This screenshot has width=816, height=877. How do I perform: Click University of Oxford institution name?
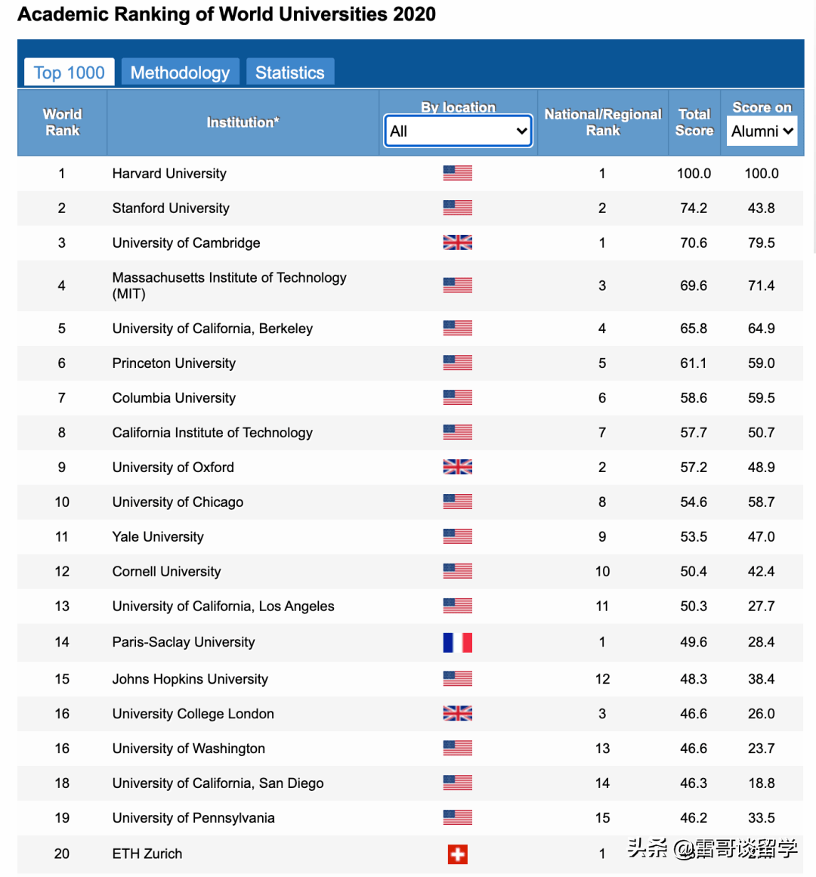[173, 467]
